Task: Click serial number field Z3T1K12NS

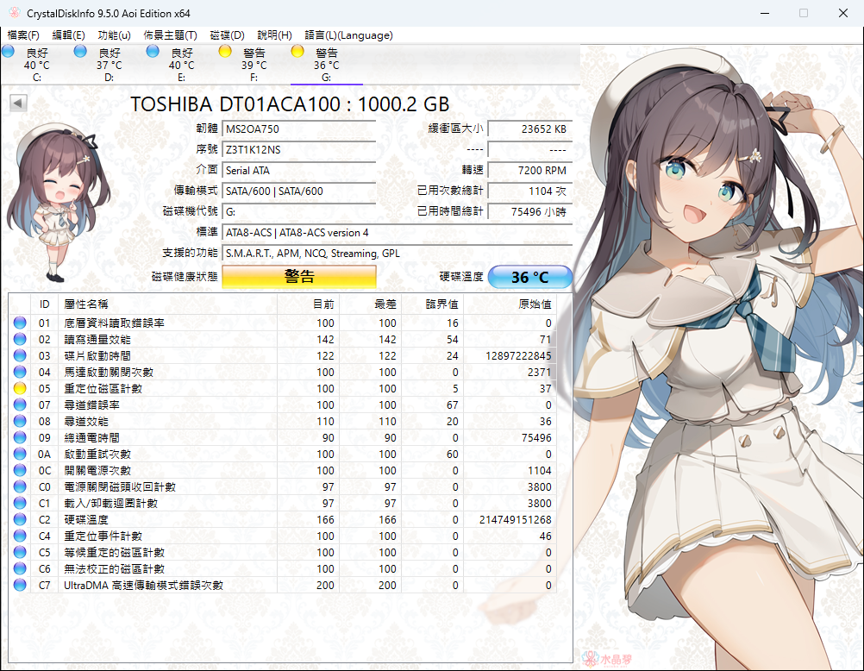Action: tap(298, 149)
